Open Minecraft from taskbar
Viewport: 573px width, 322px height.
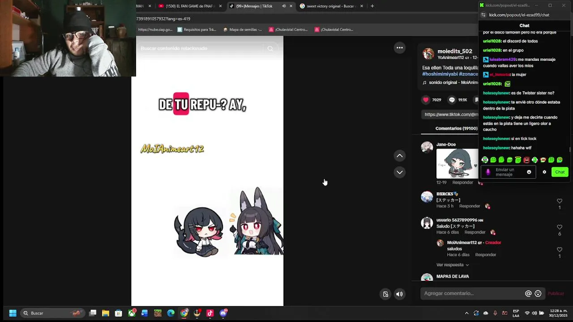click(x=158, y=313)
